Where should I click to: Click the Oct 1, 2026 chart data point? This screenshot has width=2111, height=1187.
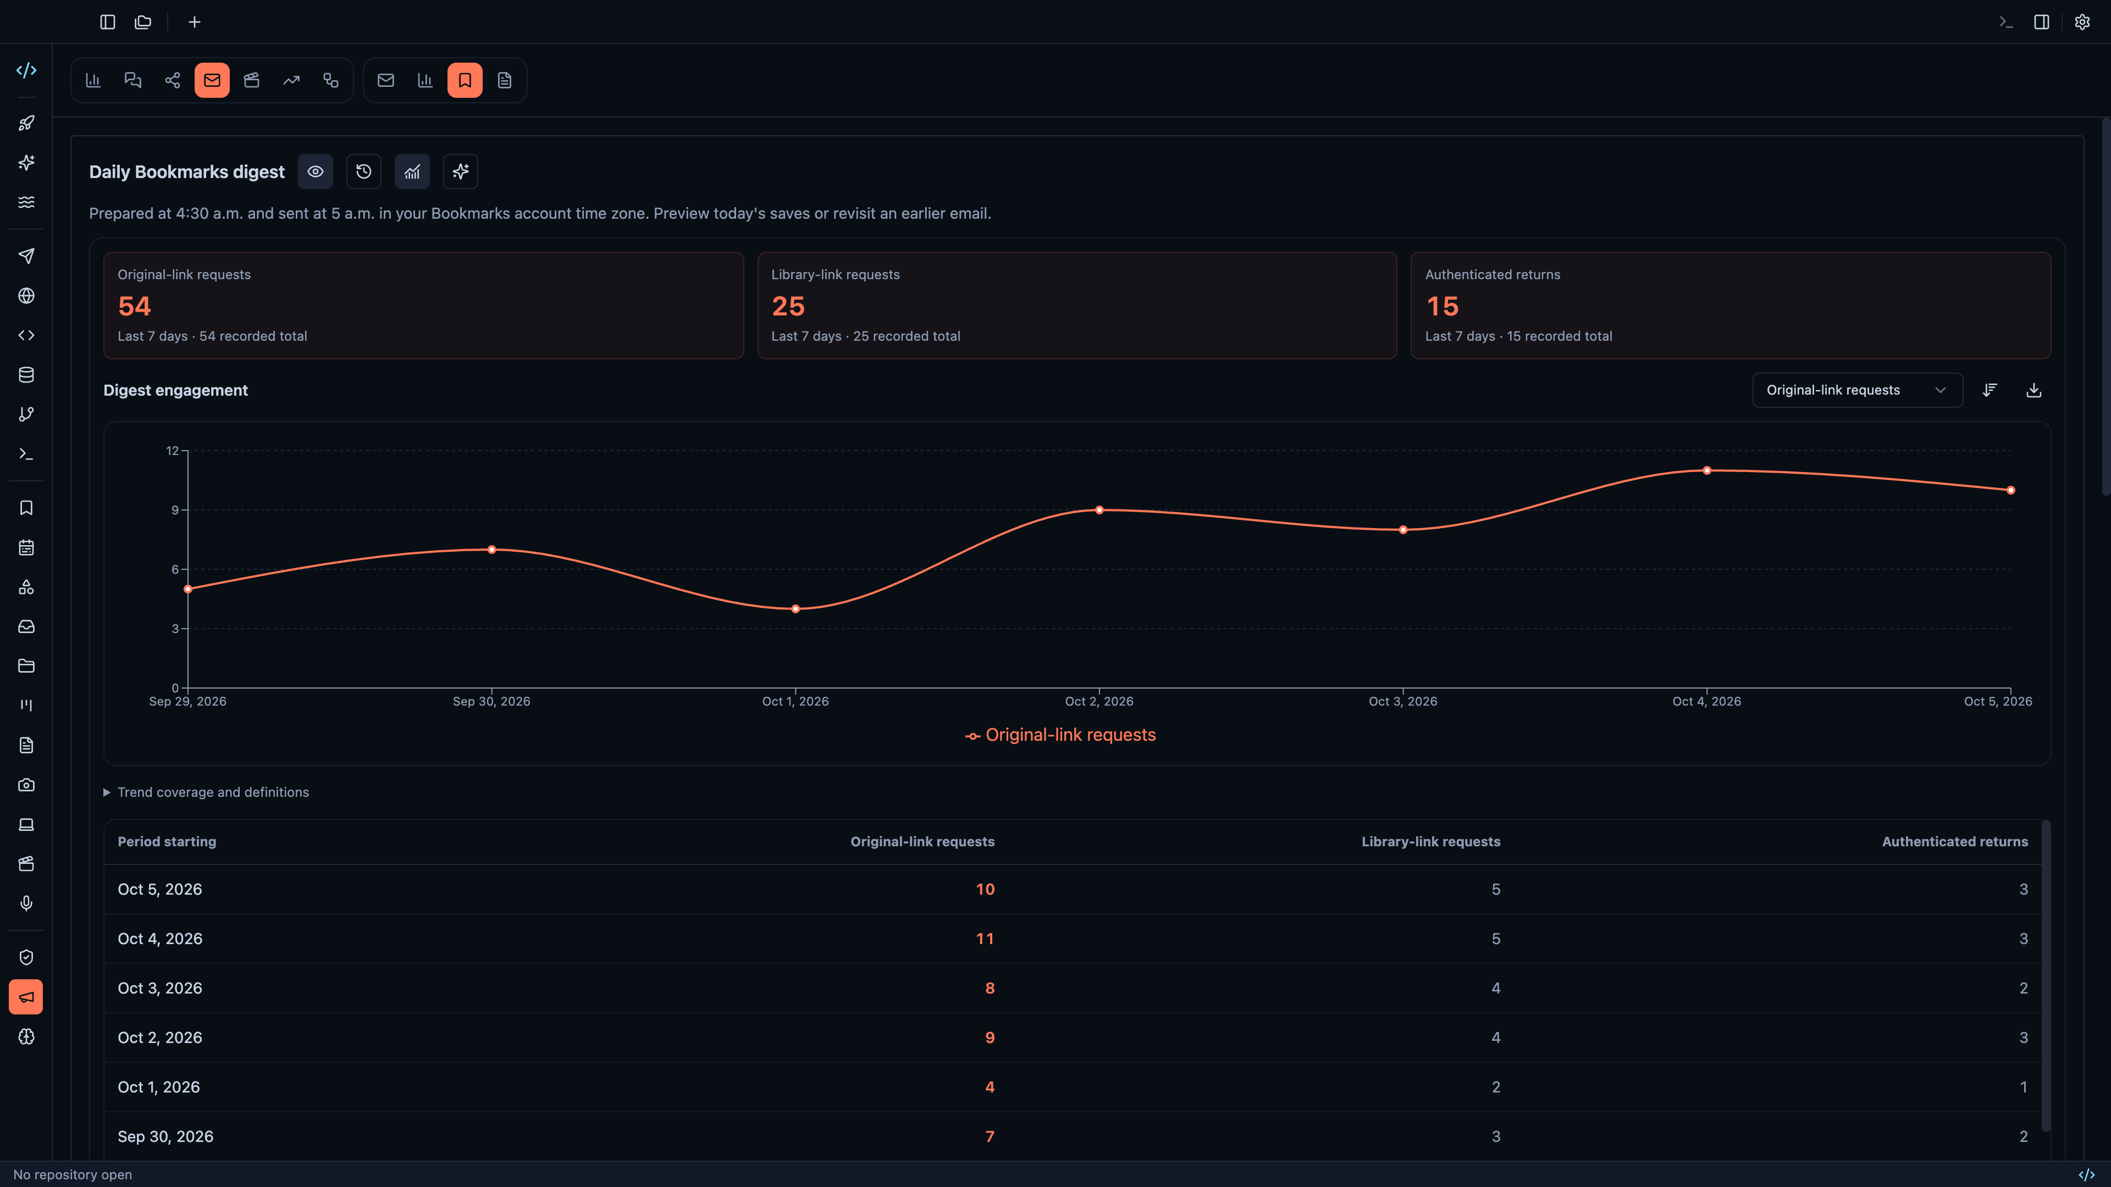tap(795, 609)
